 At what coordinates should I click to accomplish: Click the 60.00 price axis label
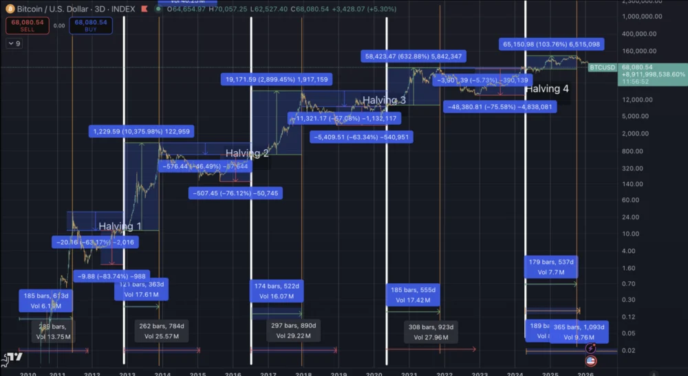pos(630,200)
